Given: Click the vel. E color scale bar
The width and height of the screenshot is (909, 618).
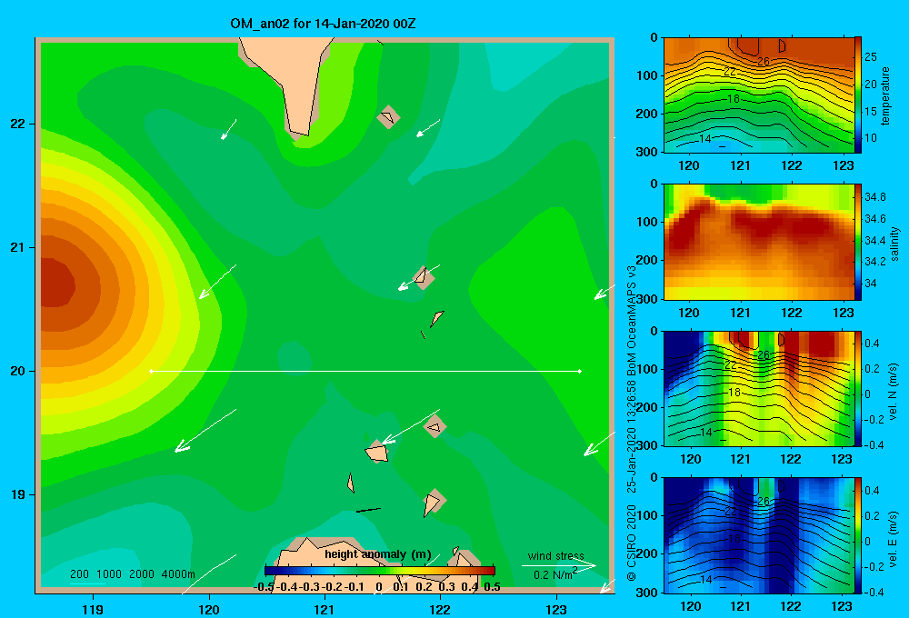Looking at the screenshot, I should point(858,535).
